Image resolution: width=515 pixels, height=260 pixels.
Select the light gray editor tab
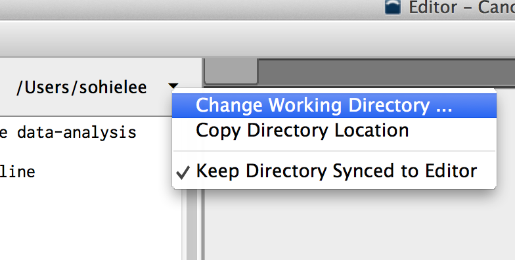[231, 71]
